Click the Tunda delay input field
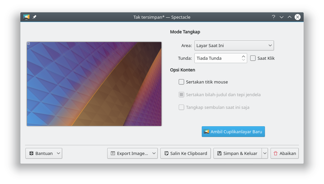 tap(217, 58)
